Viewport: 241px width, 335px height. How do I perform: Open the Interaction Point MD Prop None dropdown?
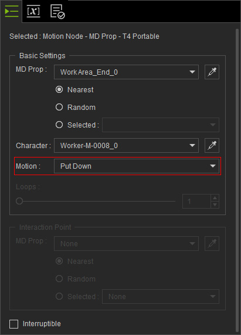pos(126,243)
